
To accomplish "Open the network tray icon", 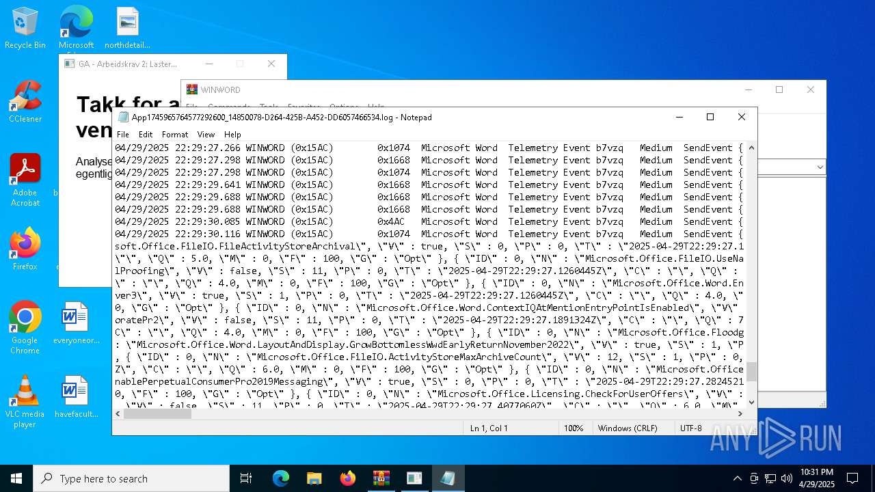I will (770, 478).
